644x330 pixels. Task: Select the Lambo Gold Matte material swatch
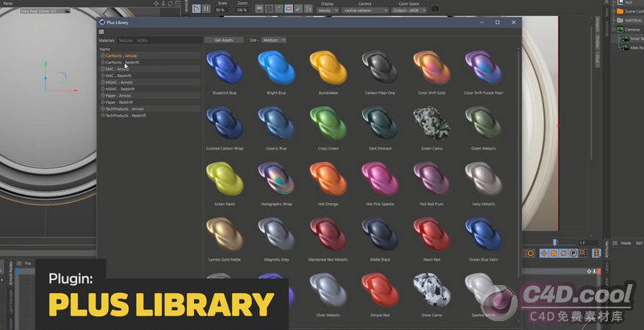pyautogui.click(x=225, y=234)
